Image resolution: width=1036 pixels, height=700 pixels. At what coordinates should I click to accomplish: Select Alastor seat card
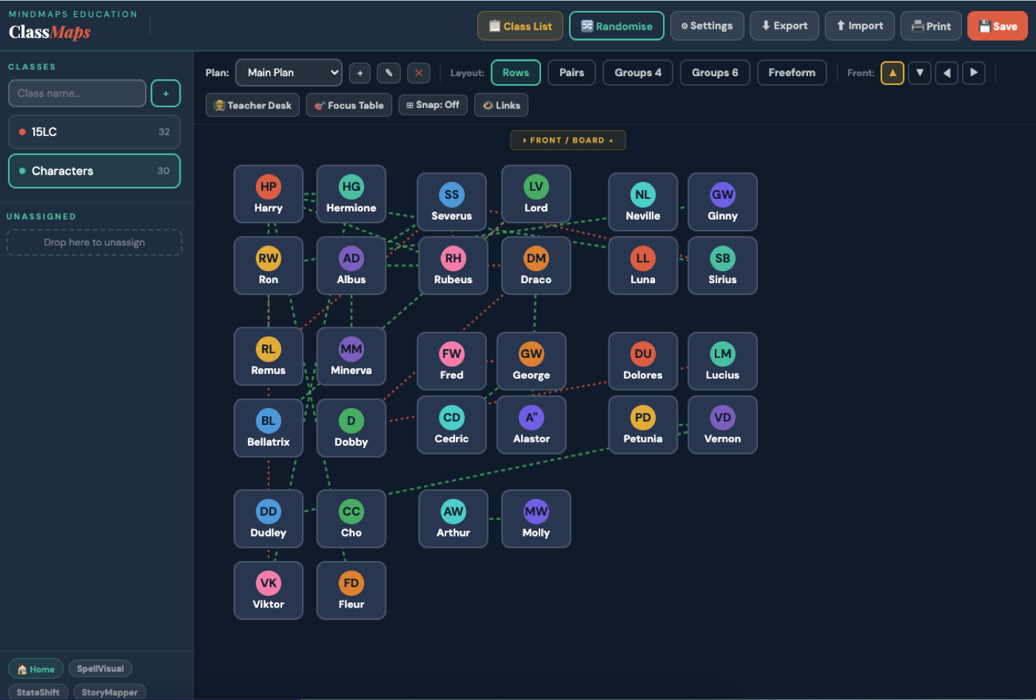point(531,424)
